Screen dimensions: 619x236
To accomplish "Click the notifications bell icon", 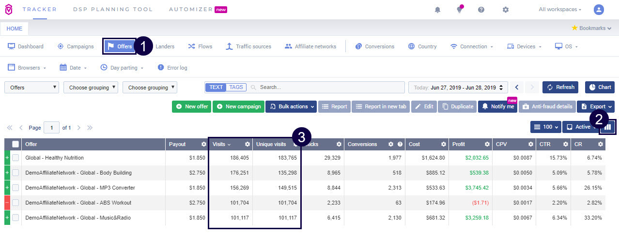I will [x=438, y=10].
